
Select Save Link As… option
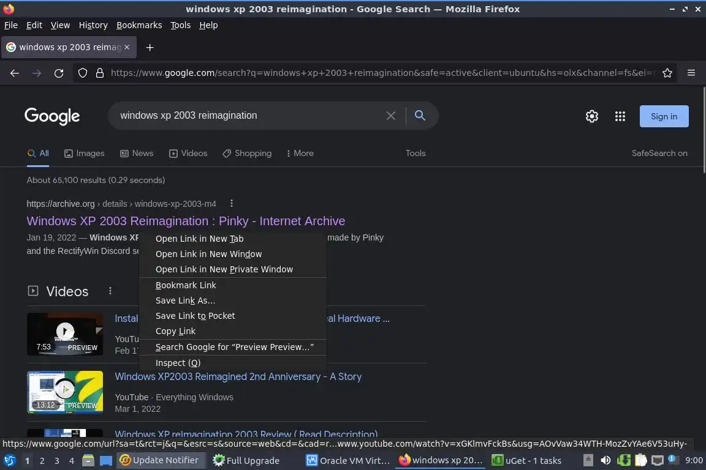tap(233, 300)
